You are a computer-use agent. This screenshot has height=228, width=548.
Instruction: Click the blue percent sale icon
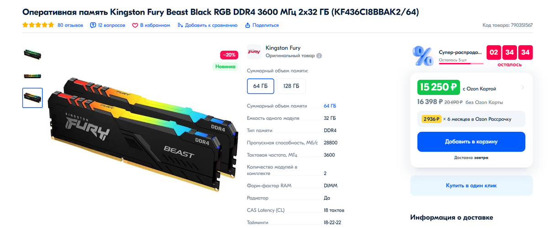tap(422, 56)
